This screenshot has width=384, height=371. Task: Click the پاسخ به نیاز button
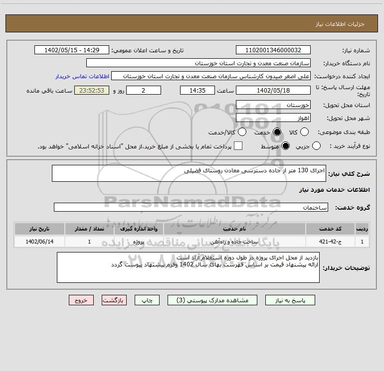click(290, 300)
